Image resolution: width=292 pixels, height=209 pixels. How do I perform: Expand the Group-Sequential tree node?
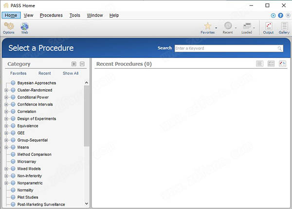(x=6, y=140)
